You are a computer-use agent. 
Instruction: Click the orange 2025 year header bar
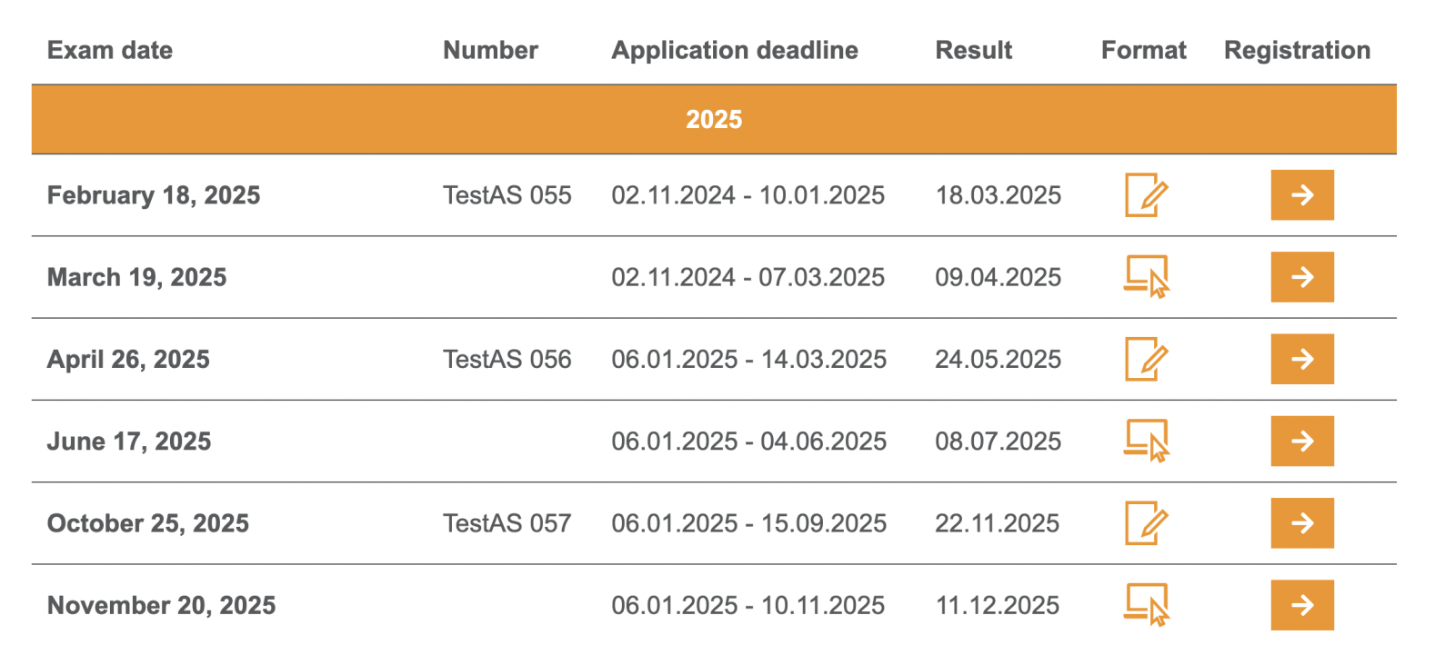pyautogui.click(x=714, y=119)
